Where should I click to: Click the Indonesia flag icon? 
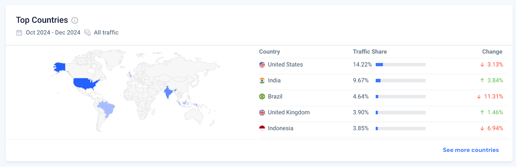[262, 128]
